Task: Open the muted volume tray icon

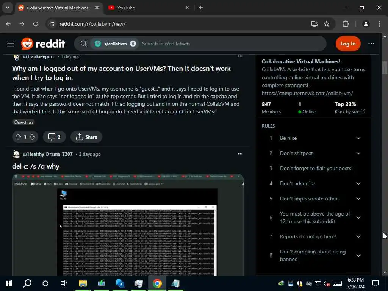Action: click(327, 283)
